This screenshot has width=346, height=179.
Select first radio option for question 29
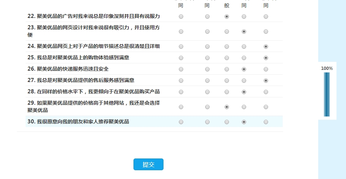181,107
